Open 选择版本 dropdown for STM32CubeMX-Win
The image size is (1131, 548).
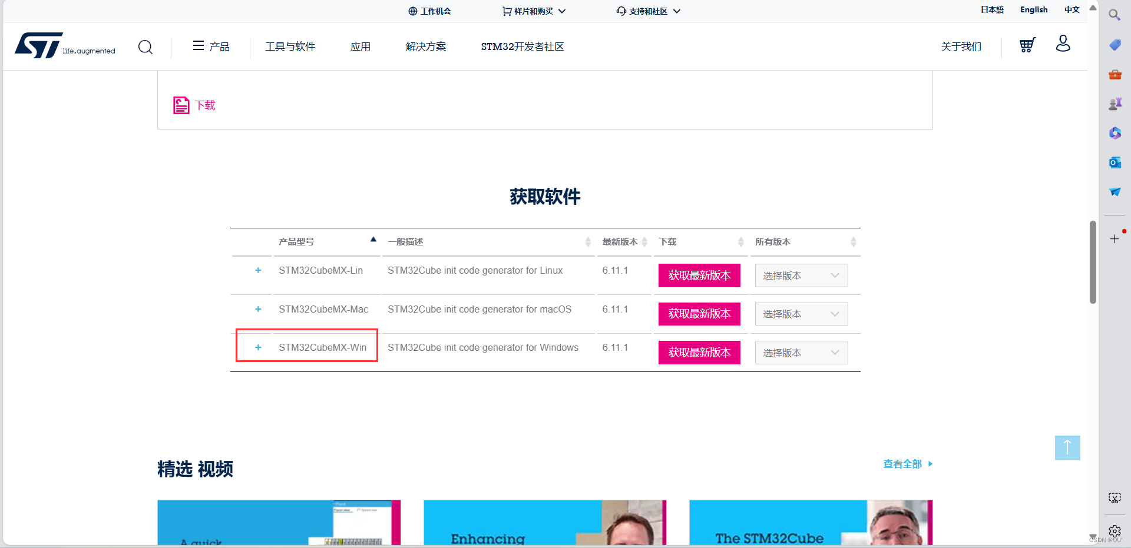pyautogui.click(x=801, y=353)
